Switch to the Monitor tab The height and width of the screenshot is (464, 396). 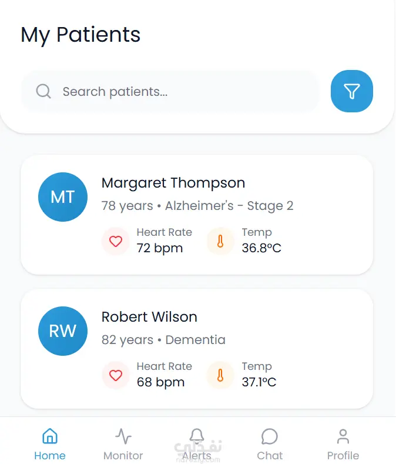pos(123,444)
